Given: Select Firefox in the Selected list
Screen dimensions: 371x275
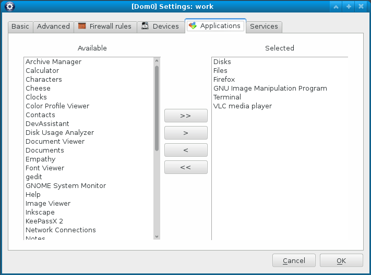Looking at the screenshot, I should click(x=224, y=80).
